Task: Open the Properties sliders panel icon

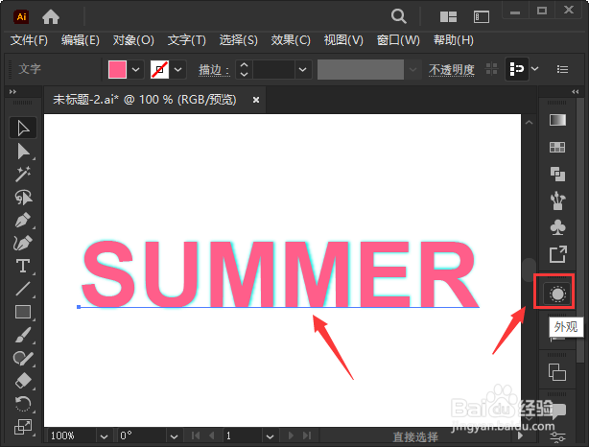Action: tap(557, 437)
